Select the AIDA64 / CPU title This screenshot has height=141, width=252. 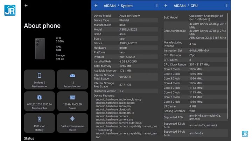[x=185, y=6]
